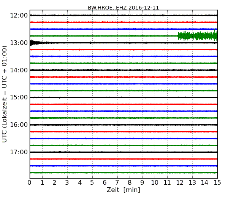Click the 4 tick label on minute axis
Image resolution: width=247 pixels, height=198 pixels.
[80, 183]
